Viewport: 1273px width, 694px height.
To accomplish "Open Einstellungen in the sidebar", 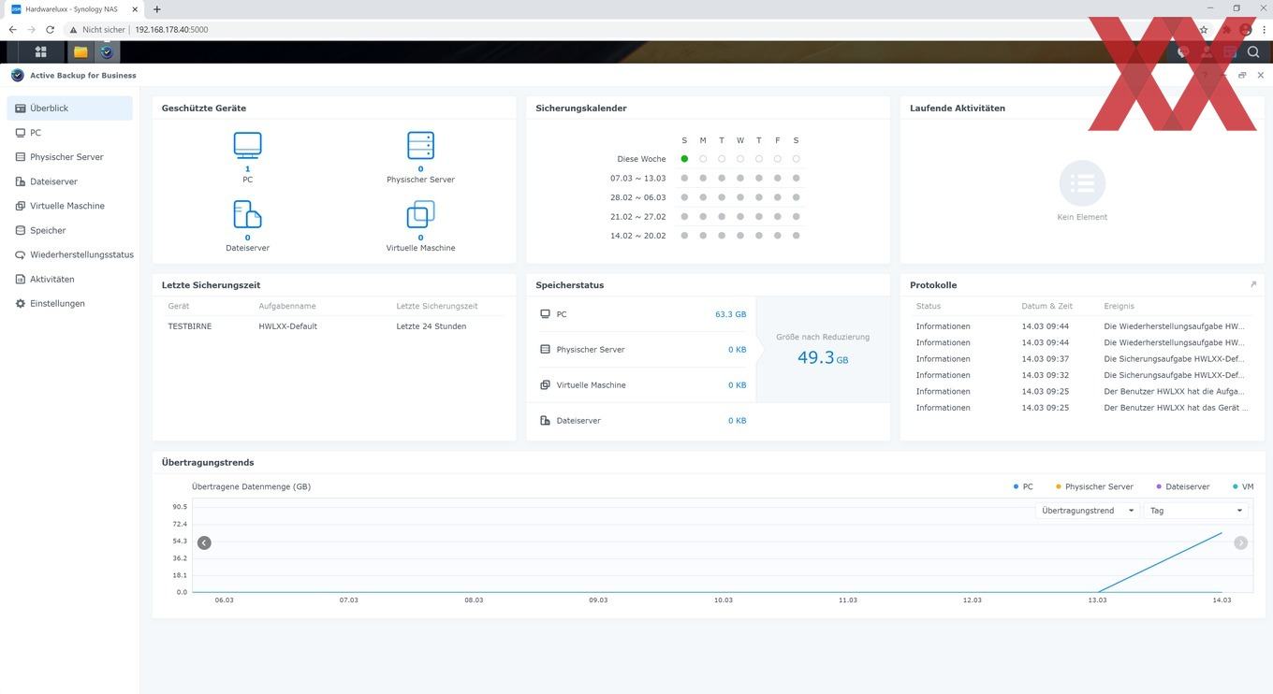I will coord(70,303).
